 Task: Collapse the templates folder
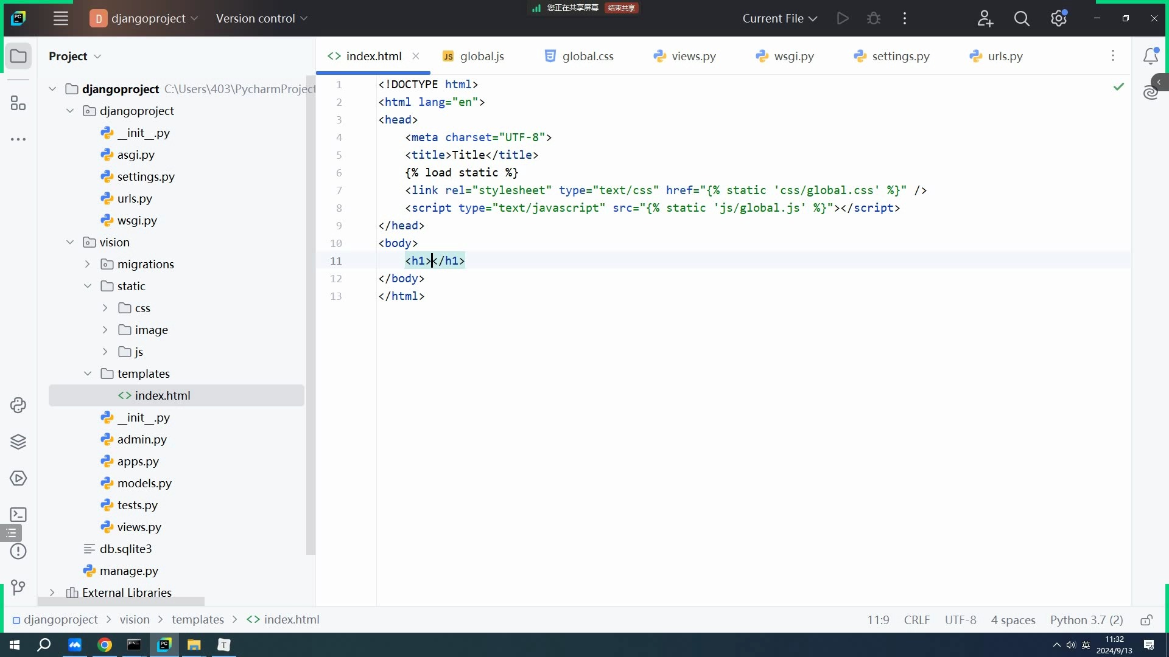pos(88,374)
